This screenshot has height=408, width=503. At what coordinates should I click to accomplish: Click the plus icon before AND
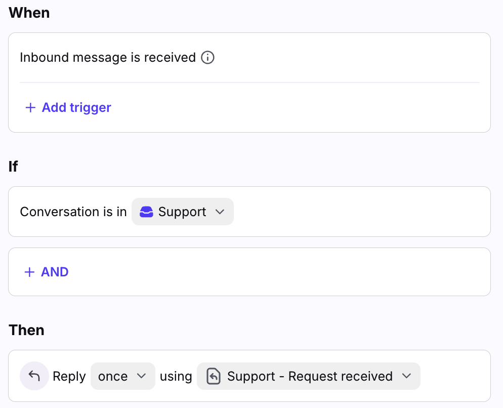[x=30, y=272]
